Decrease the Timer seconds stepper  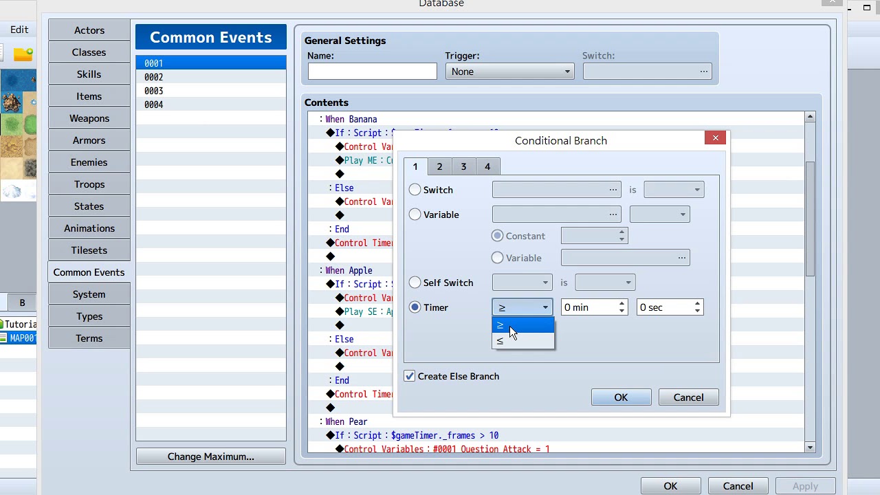(697, 311)
